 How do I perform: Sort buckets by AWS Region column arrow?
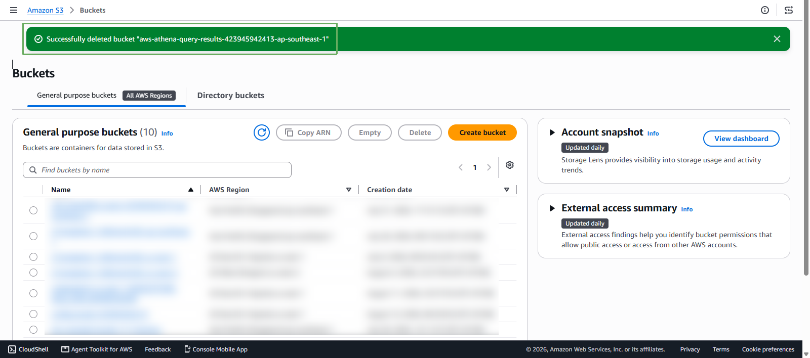[349, 190]
